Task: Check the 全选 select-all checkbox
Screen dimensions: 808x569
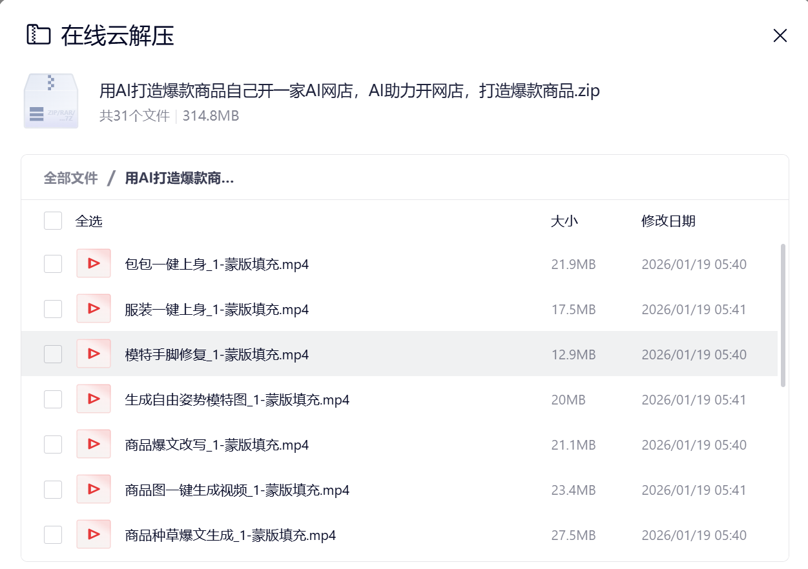Action: point(53,220)
